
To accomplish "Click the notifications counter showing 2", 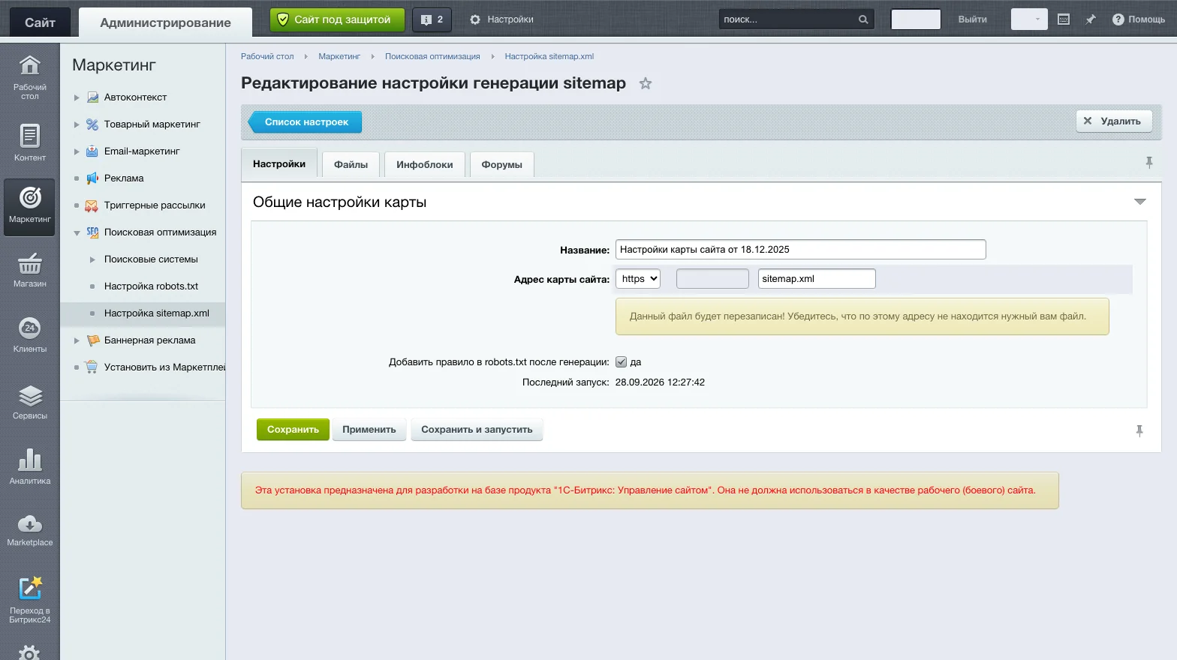I will (x=432, y=19).
